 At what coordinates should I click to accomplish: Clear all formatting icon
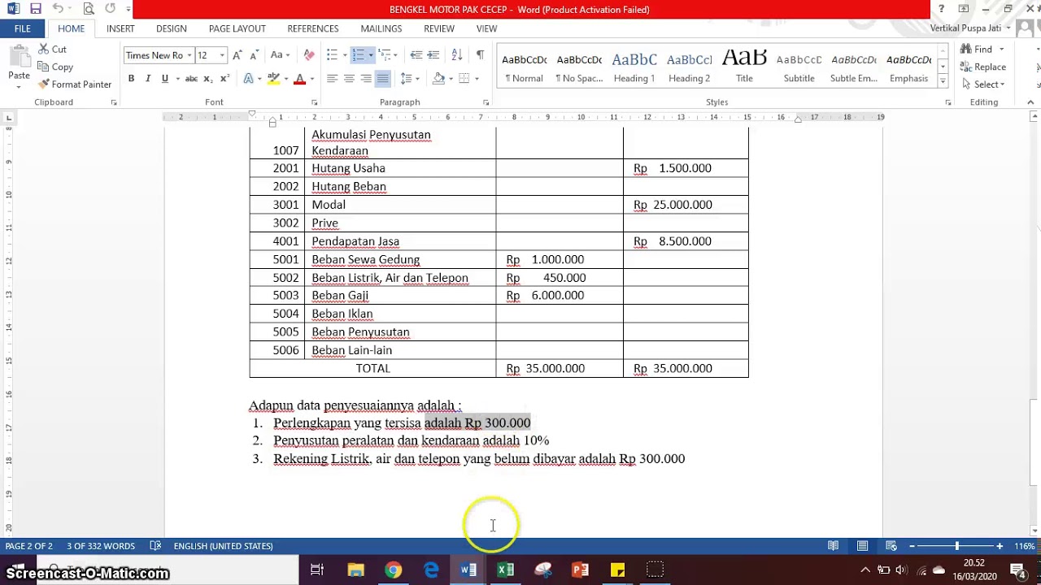point(309,55)
